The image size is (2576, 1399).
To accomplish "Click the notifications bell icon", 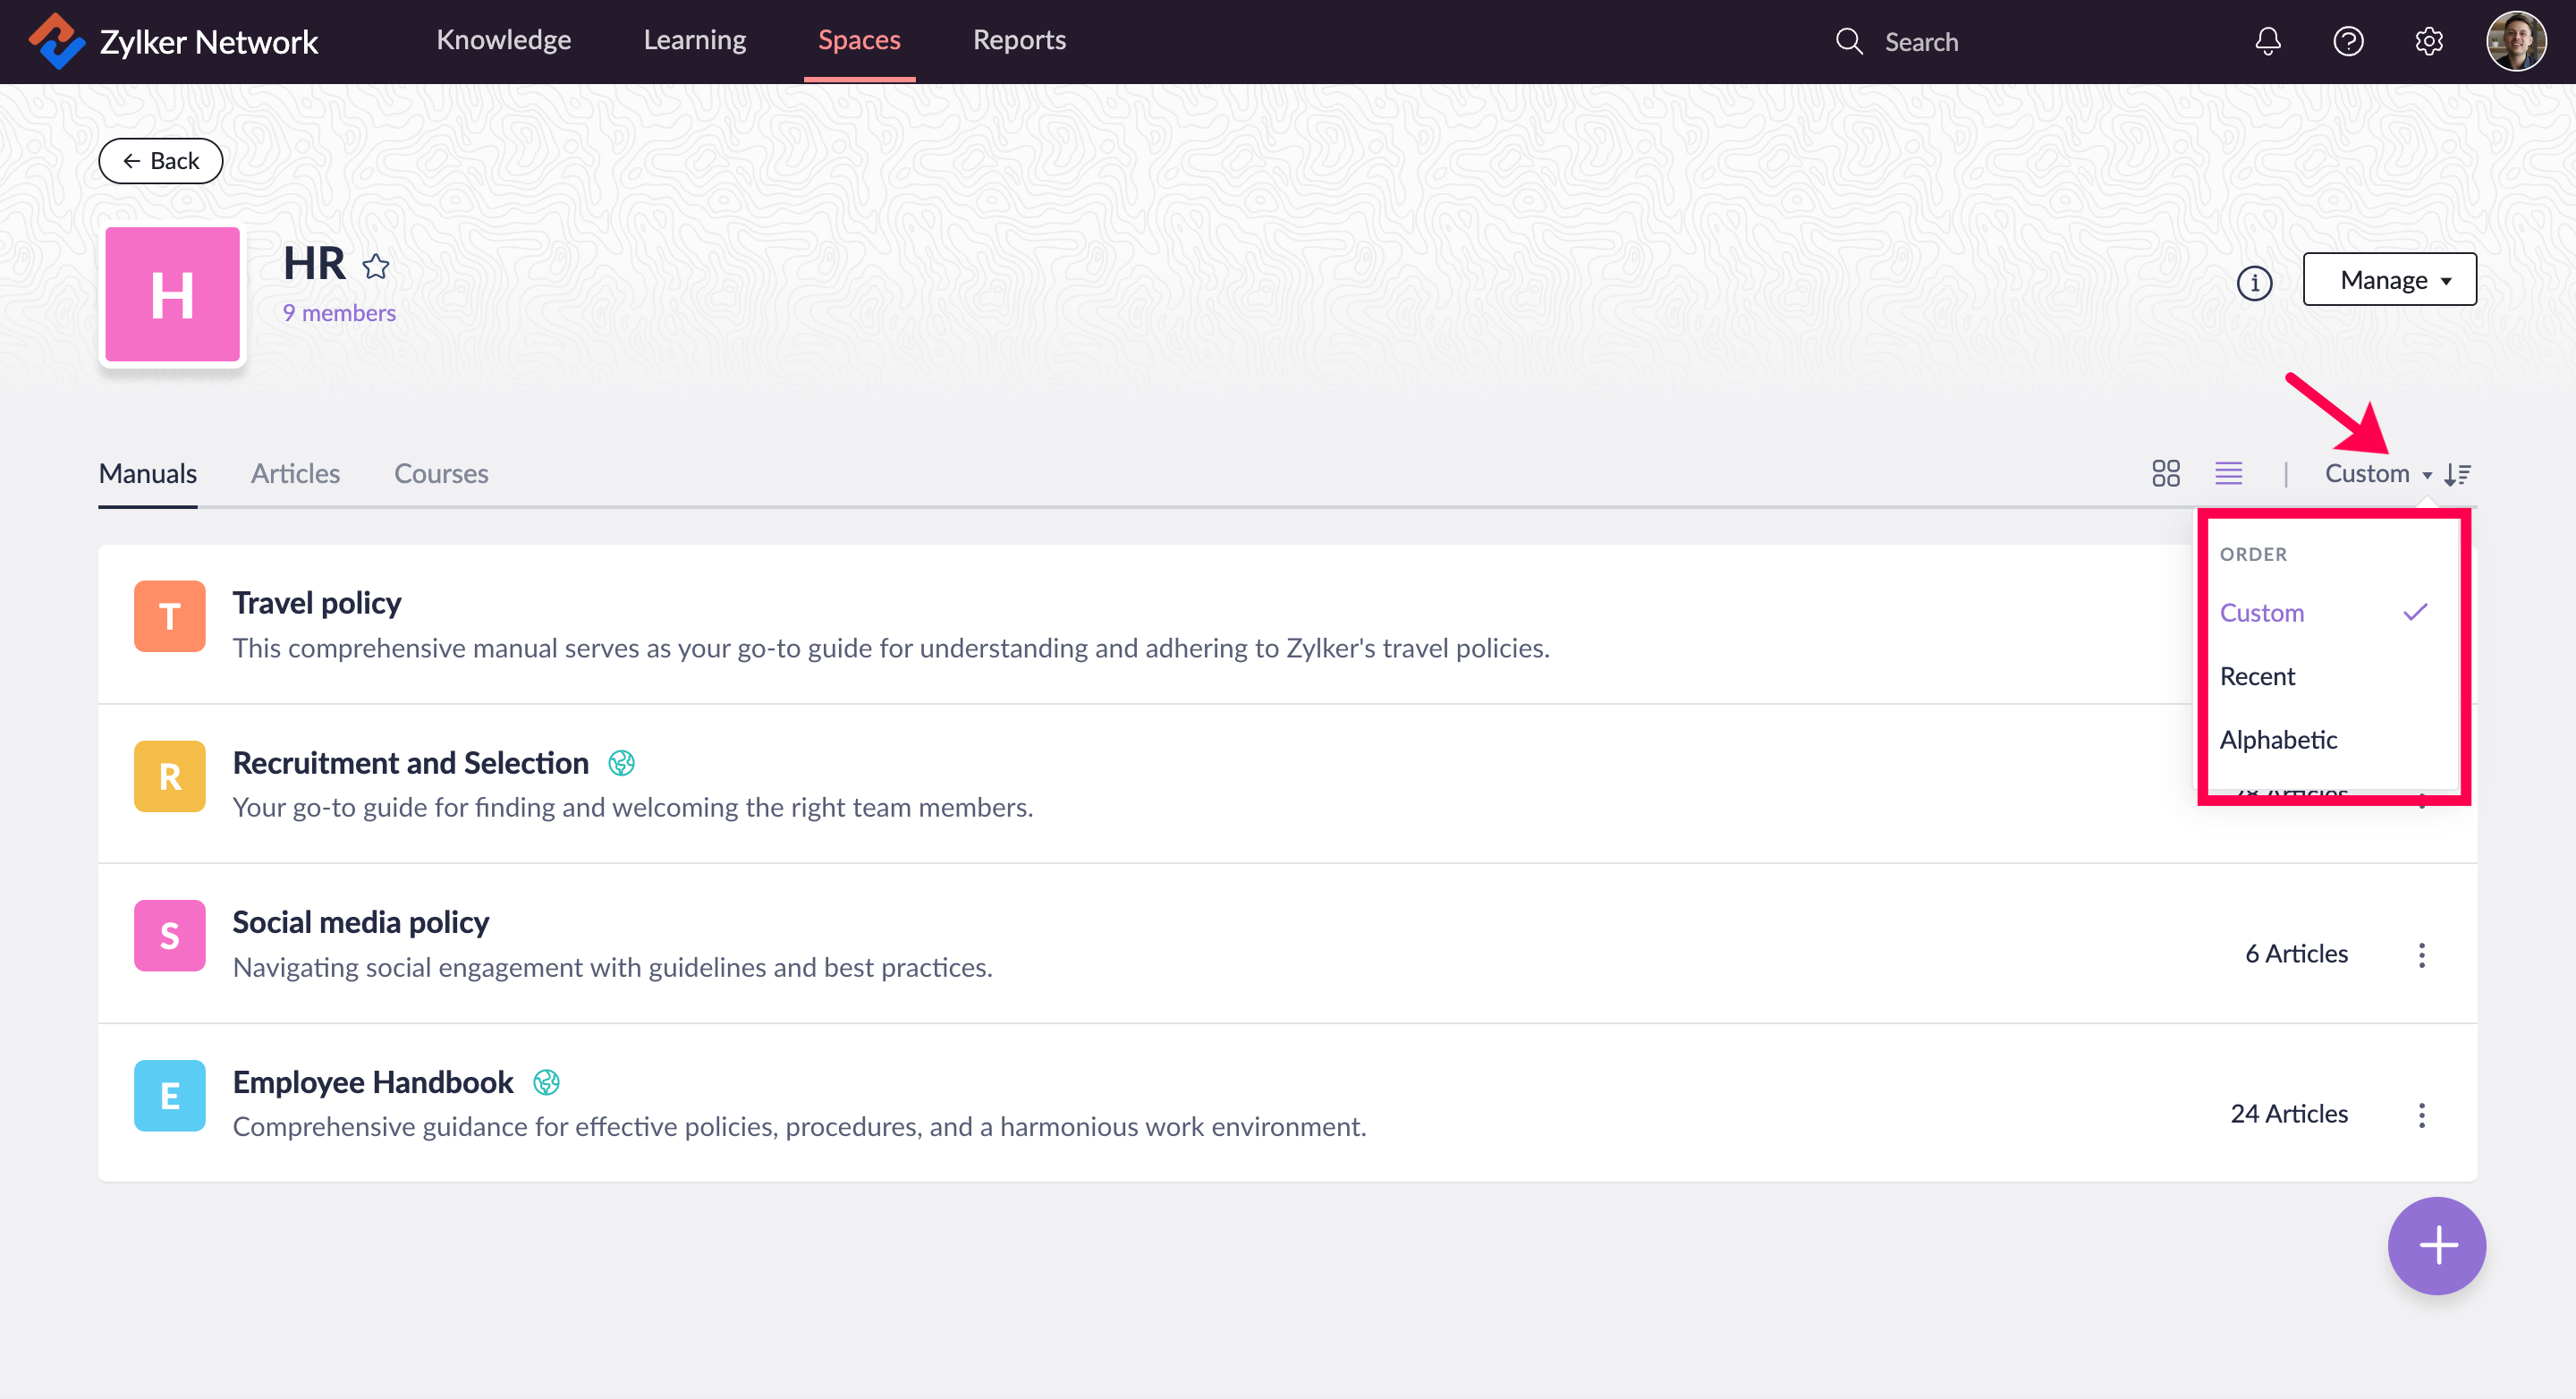I will pos(2268,41).
